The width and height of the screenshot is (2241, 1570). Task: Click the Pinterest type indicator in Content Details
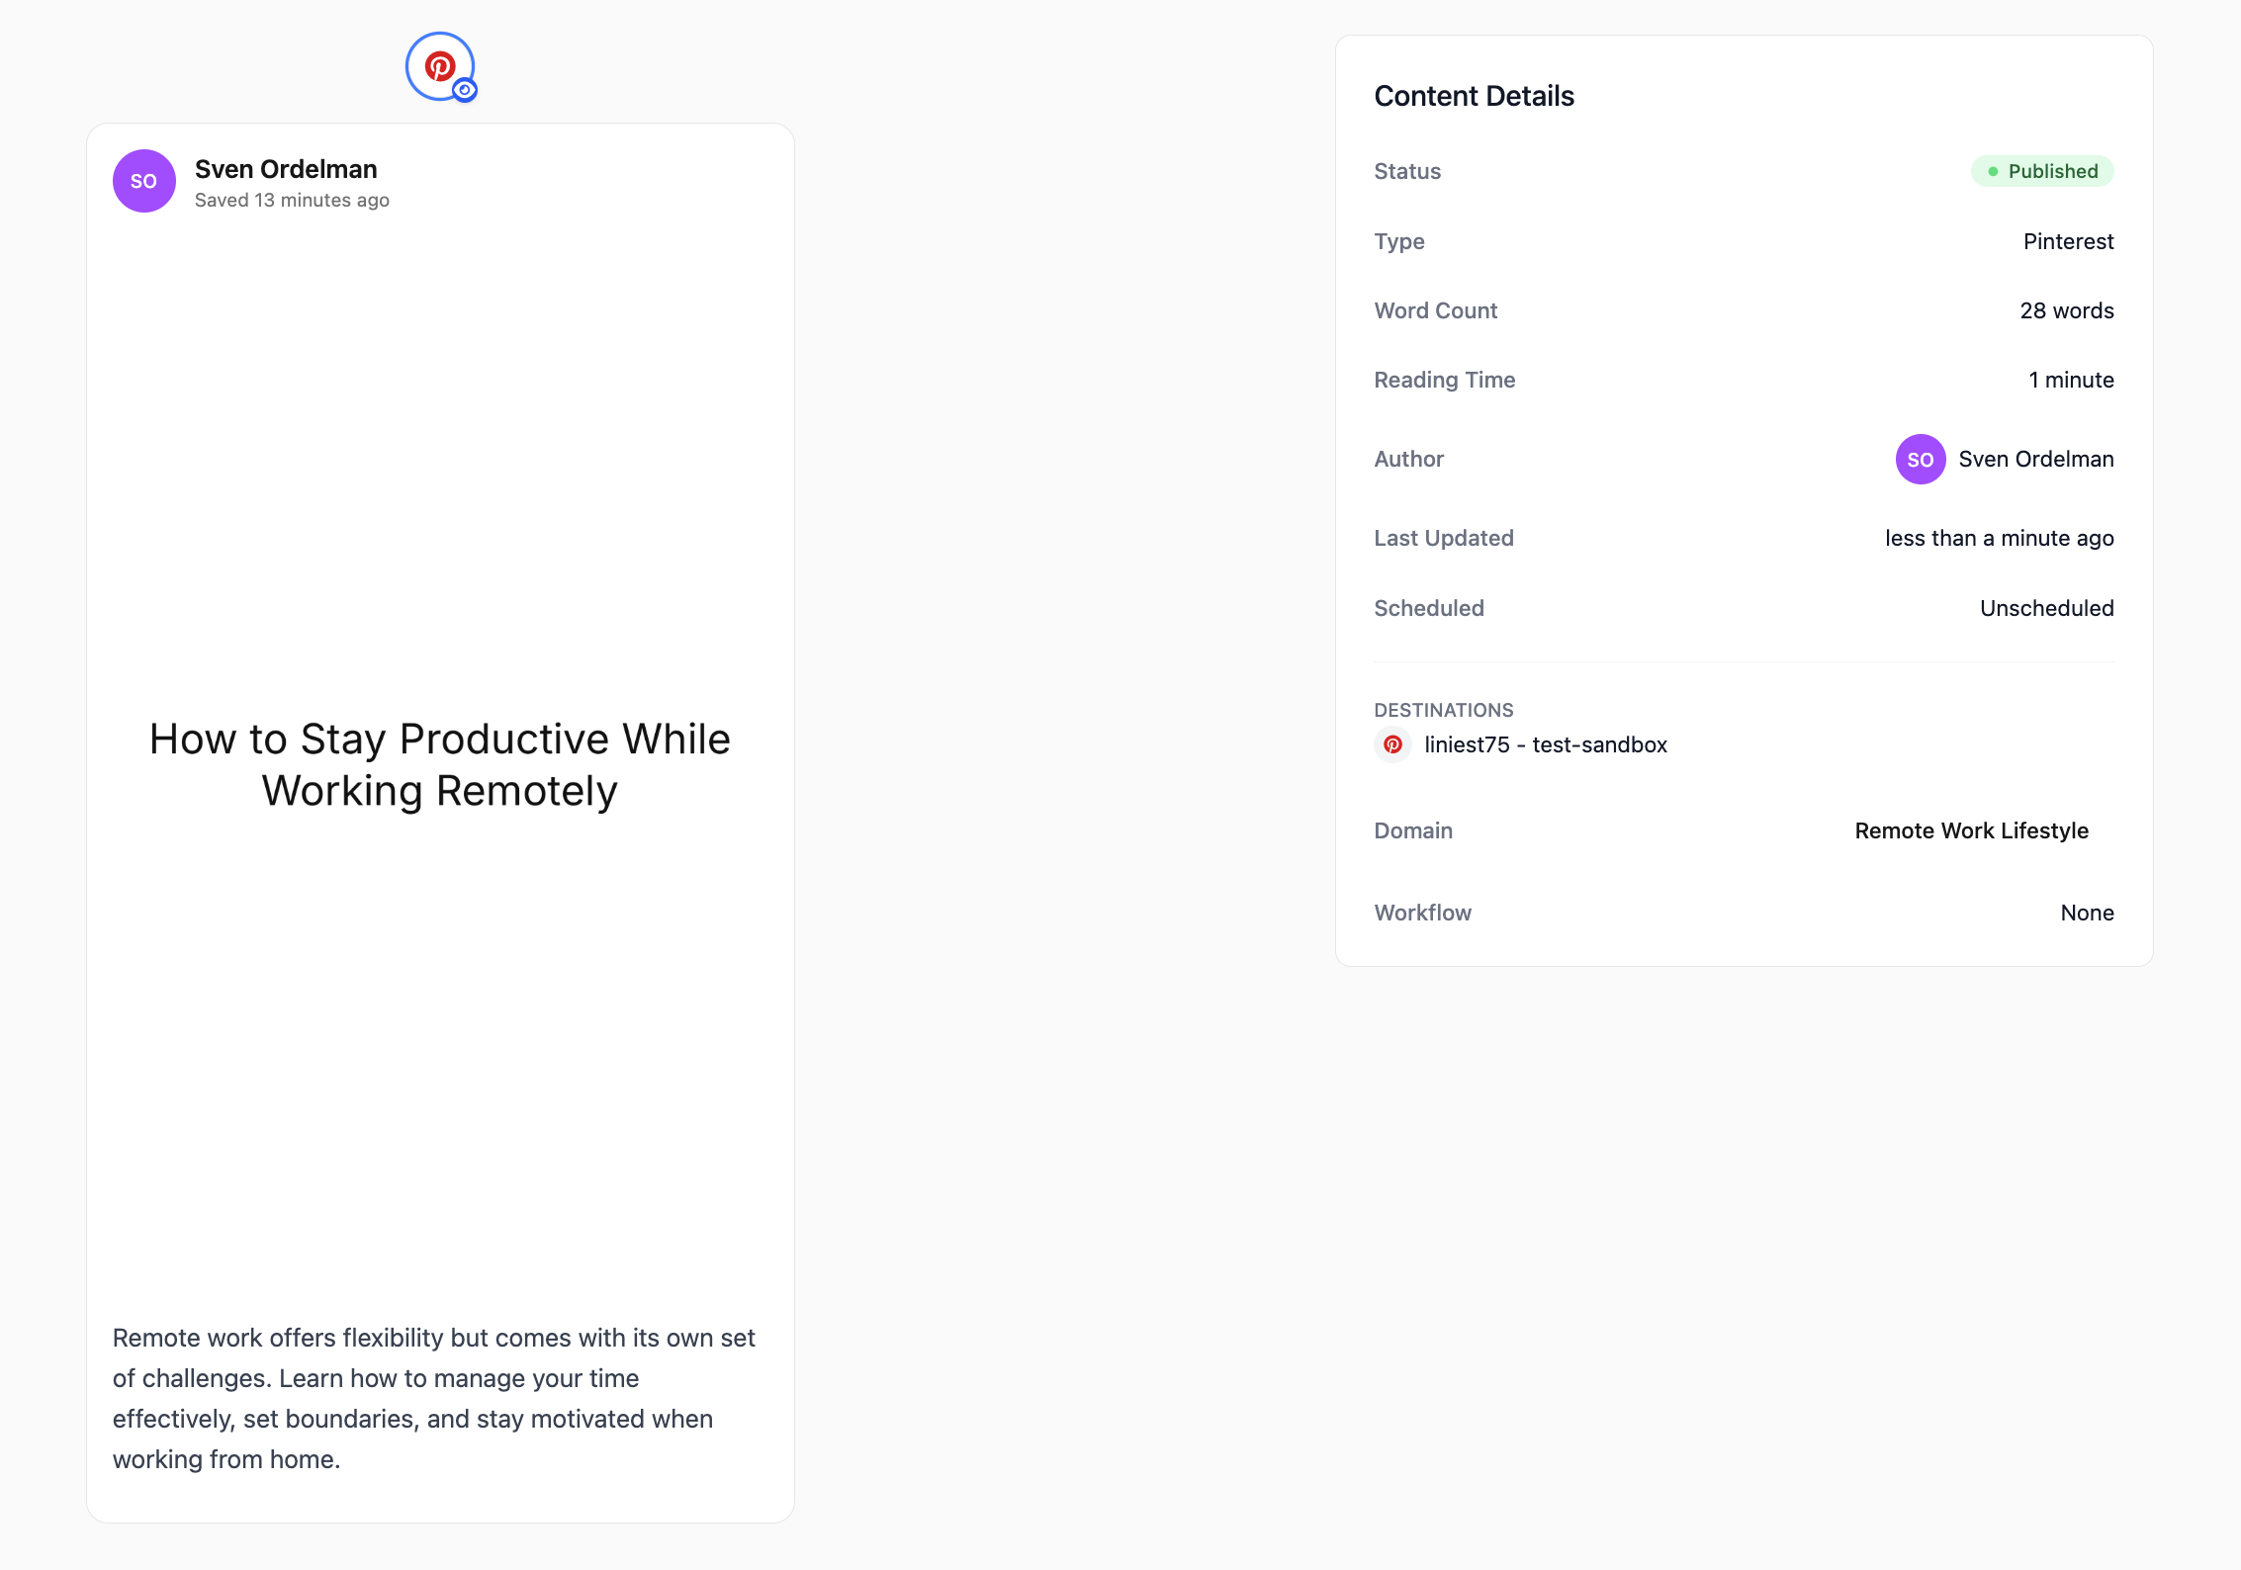click(2067, 241)
